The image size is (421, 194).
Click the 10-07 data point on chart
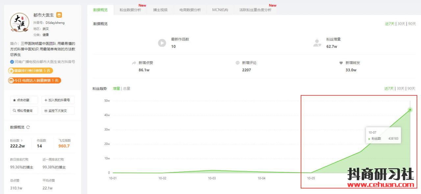(410, 110)
